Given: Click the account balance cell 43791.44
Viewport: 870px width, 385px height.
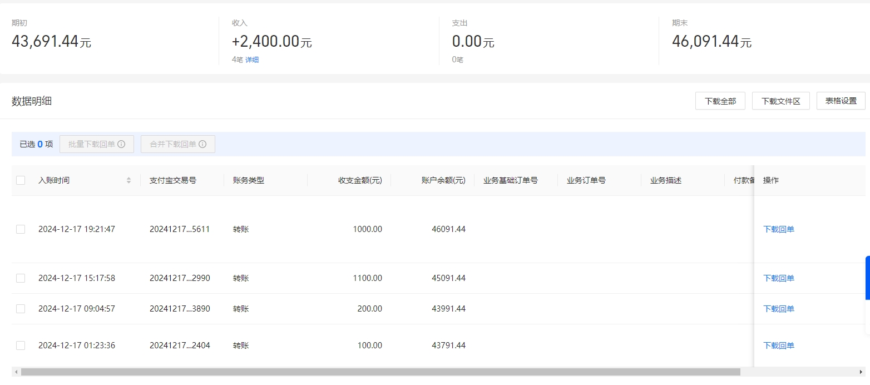Looking at the screenshot, I should [x=448, y=345].
